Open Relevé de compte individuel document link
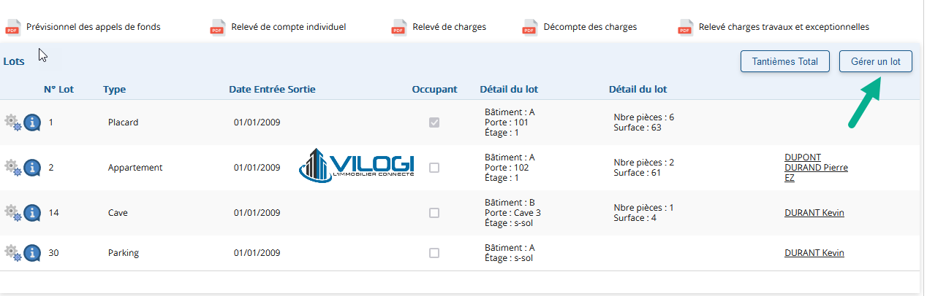The width and height of the screenshot is (927, 296). [x=289, y=27]
